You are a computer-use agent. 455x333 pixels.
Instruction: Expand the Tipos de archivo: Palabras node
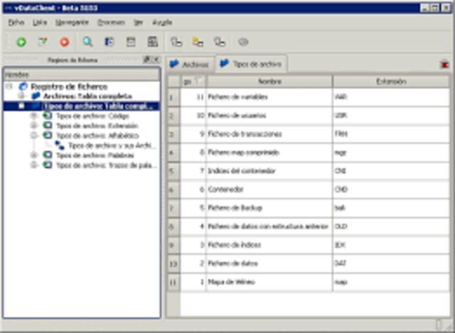pyautogui.click(x=33, y=155)
